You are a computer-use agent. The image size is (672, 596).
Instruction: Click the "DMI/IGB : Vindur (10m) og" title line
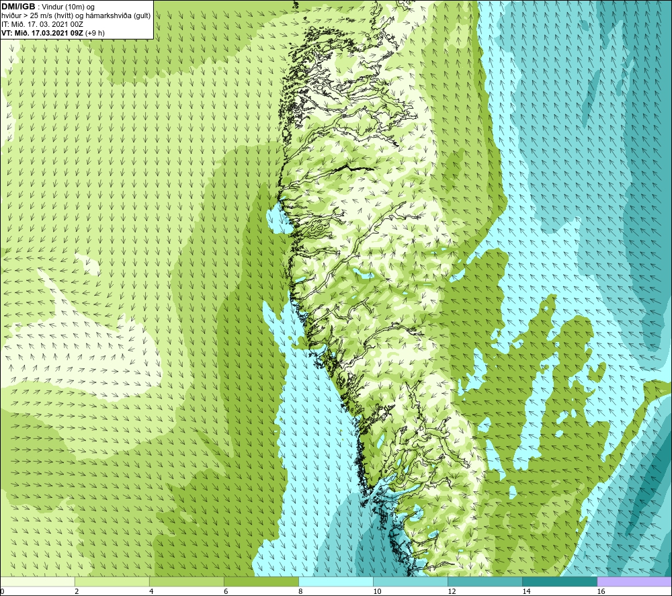tap(48, 7)
